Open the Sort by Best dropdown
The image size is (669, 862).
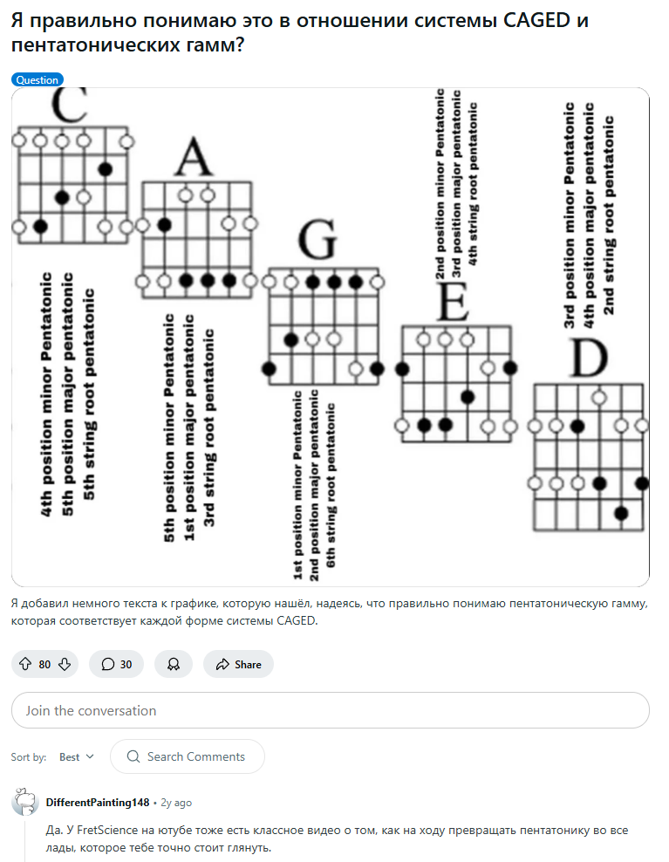77,757
